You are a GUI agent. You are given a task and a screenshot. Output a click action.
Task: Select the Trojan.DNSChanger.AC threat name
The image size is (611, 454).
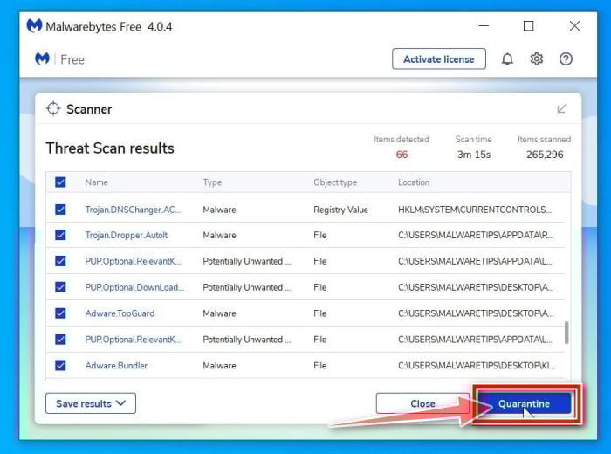[x=133, y=210]
